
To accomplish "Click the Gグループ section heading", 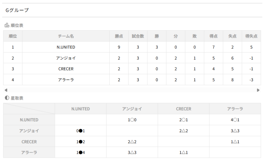I will coord(17,10).
